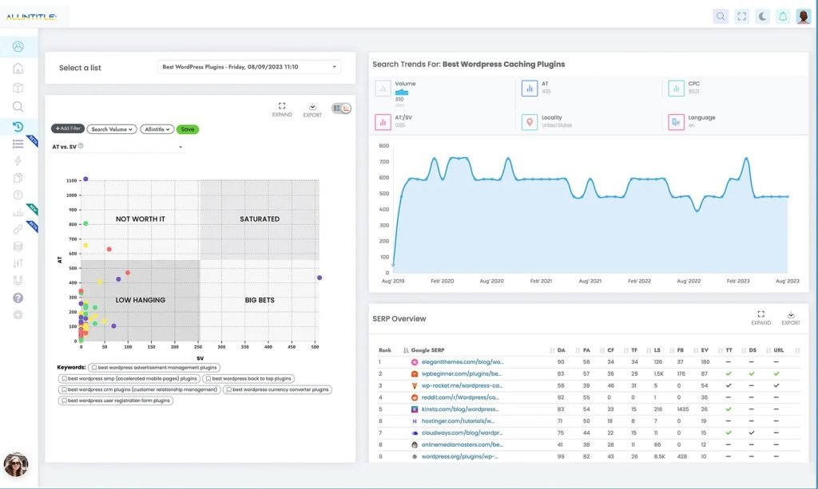The width and height of the screenshot is (818, 489).
Task: Sort SERP table by DA column
Action: point(561,350)
